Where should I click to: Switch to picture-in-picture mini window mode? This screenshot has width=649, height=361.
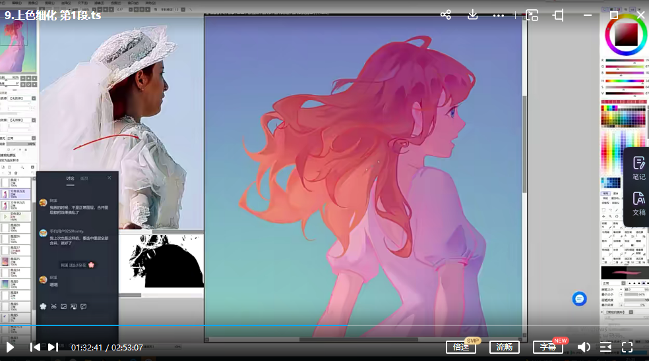[x=532, y=14]
